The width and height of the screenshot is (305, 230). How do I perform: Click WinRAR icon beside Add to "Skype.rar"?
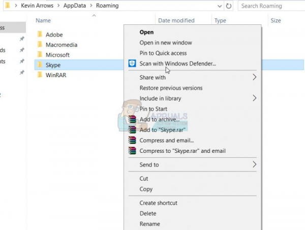coord(132,130)
